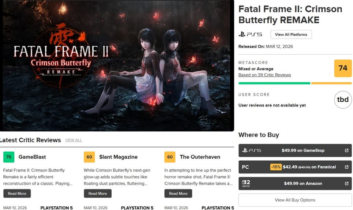The height and width of the screenshot is (210, 353).
Task: Read More of The Outerhaven review
Action: click(178, 194)
